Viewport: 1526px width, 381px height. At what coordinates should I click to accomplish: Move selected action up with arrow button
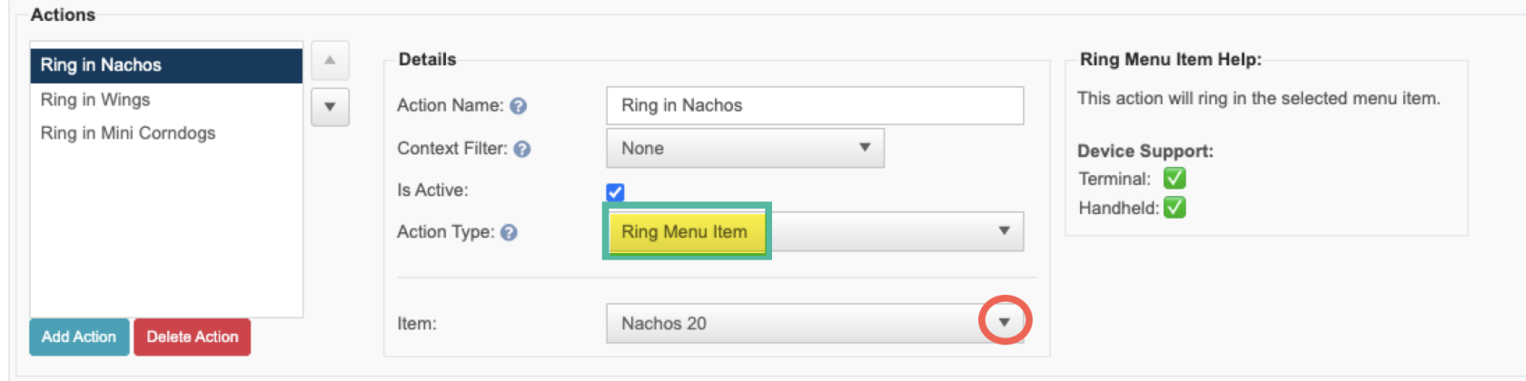pyautogui.click(x=330, y=61)
